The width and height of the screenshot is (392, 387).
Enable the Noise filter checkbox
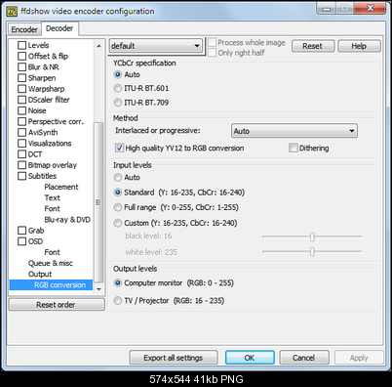(21, 110)
